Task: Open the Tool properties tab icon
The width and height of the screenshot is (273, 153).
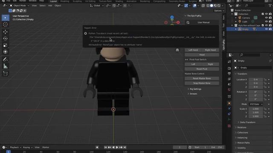Action: (229, 62)
